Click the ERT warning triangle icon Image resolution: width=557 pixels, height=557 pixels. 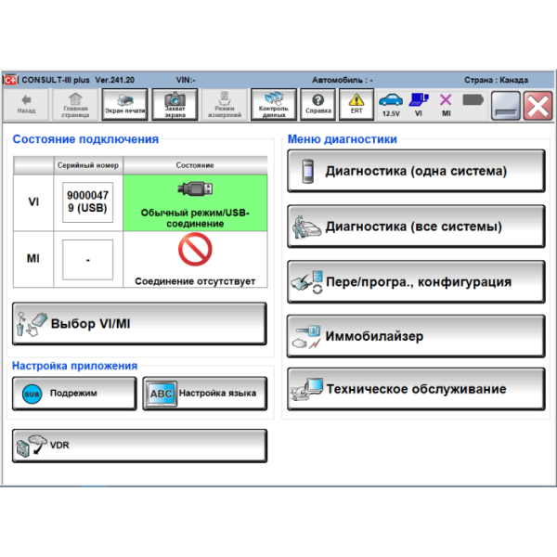point(356,104)
